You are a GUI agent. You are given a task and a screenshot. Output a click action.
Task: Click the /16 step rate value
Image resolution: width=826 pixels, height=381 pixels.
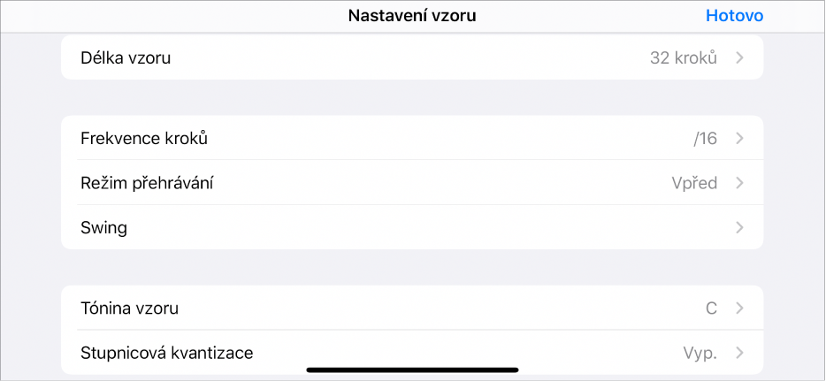coord(705,139)
